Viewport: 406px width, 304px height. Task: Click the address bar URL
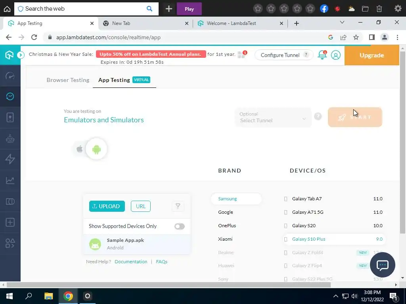108,37
